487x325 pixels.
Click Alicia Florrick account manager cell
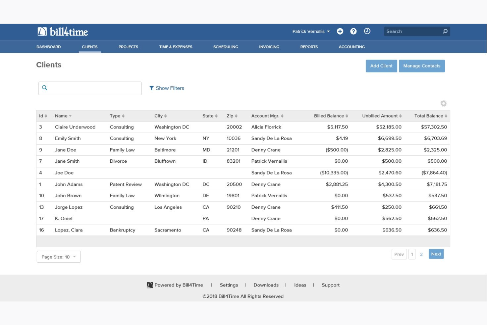(x=266, y=127)
